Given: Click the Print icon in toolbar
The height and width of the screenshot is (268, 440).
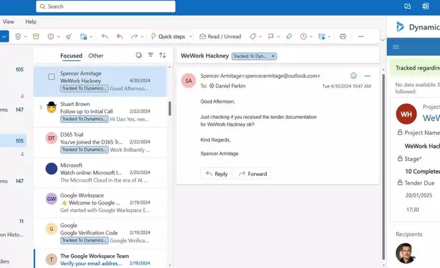Looking at the screenshot, I should [x=342, y=36].
